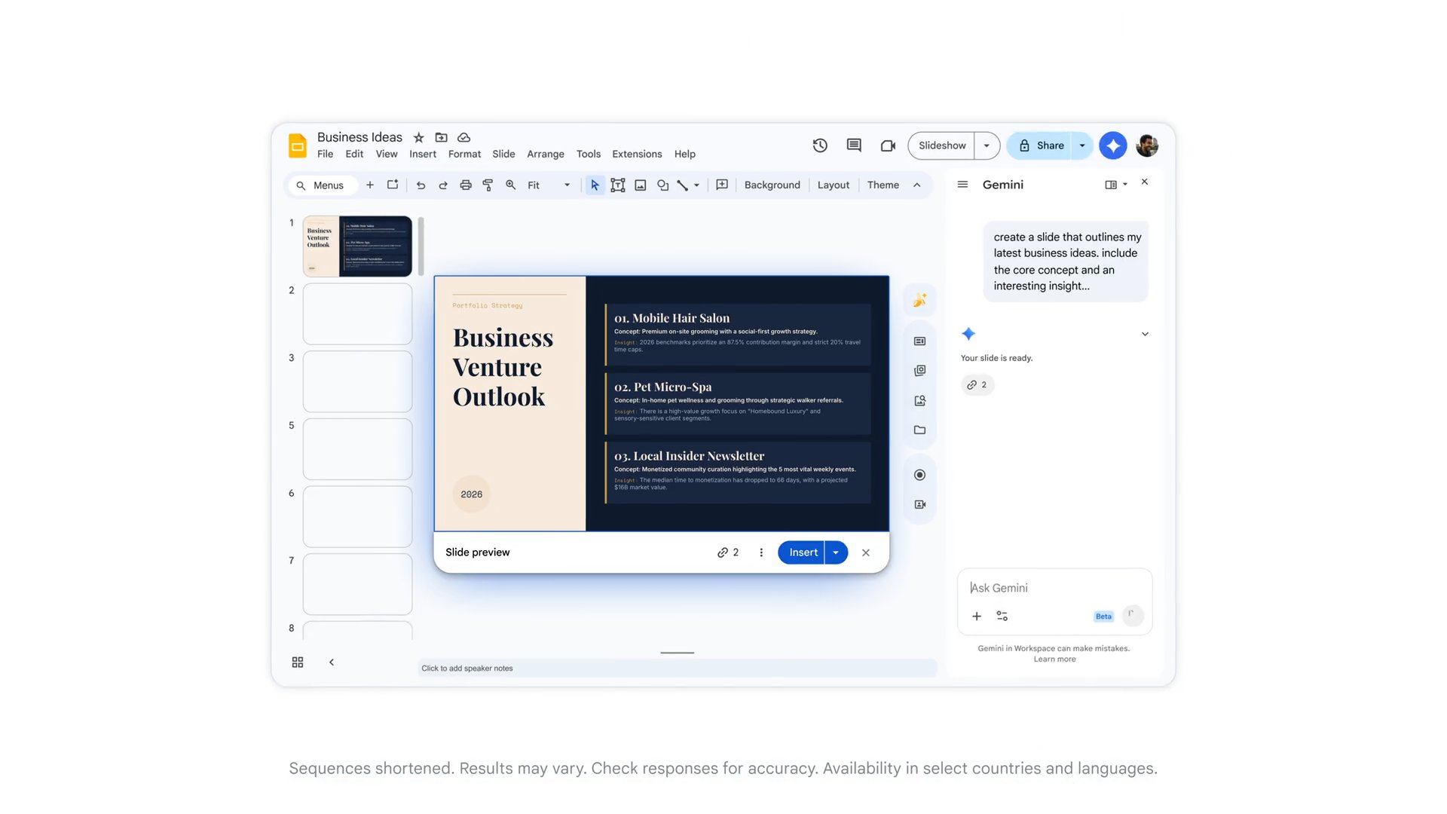Open Insert options dropdown arrow

836,552
